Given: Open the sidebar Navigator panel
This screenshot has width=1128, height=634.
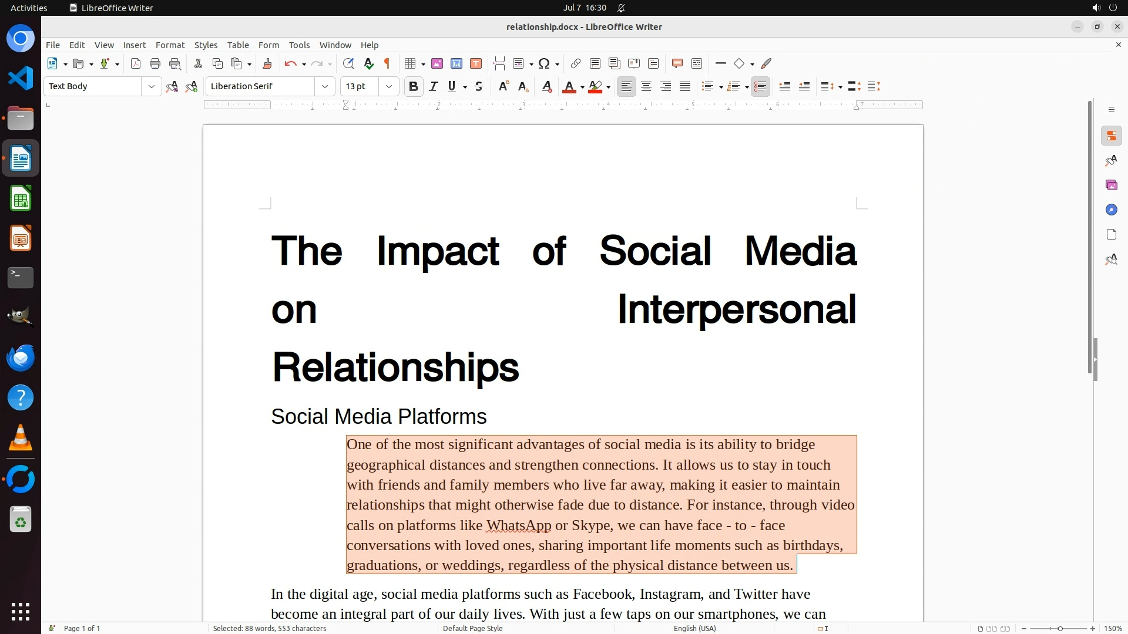Looking at the screenshot, I should (1111, 210).
